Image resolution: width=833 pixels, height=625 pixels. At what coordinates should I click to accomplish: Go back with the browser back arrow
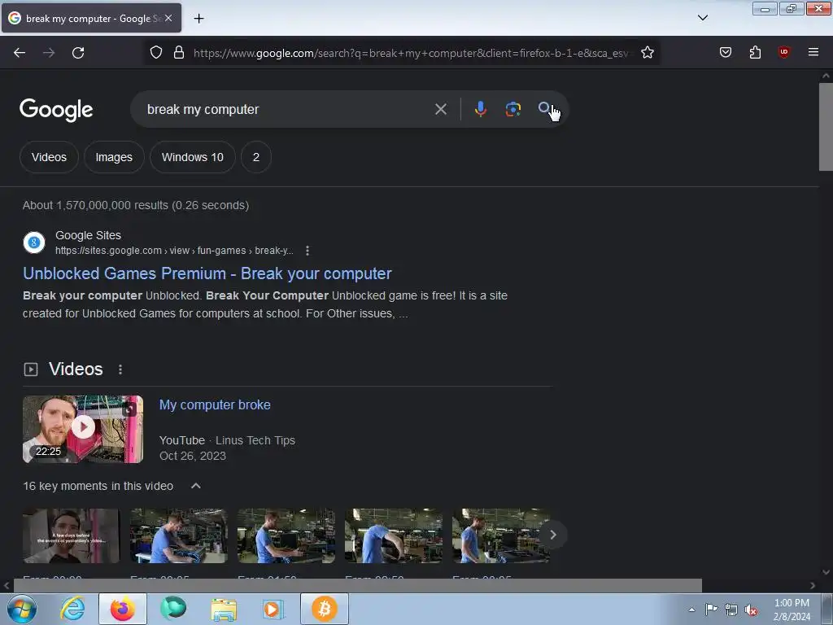[x=20, y=53]
